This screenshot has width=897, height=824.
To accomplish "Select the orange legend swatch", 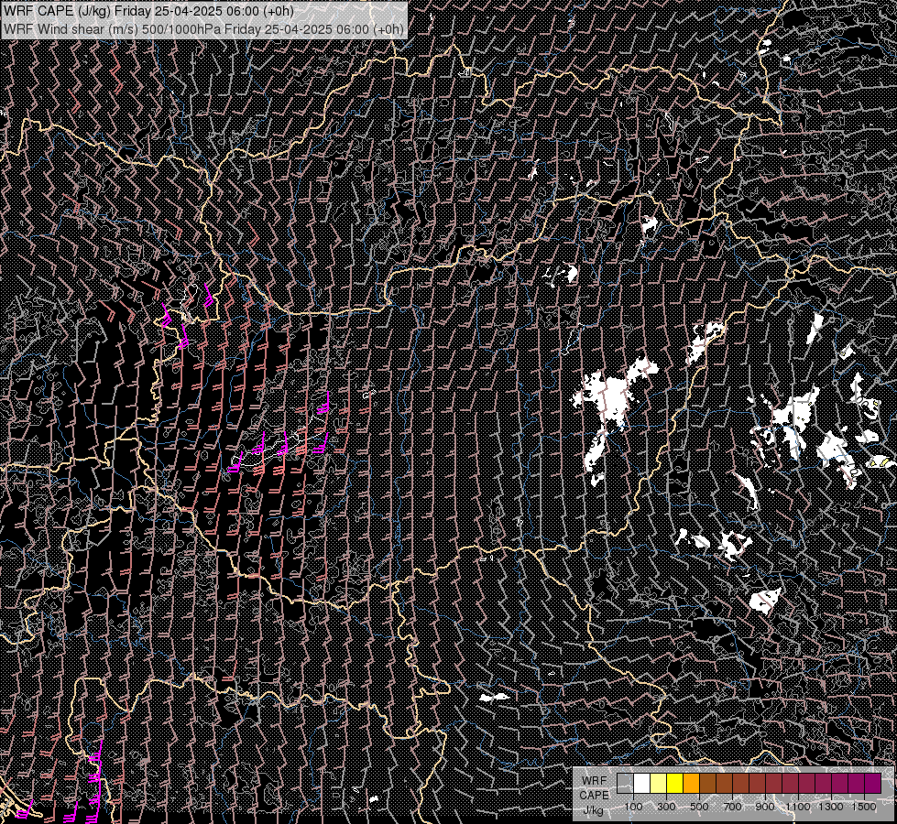I will pyautogui.click(x=692, y=784).
